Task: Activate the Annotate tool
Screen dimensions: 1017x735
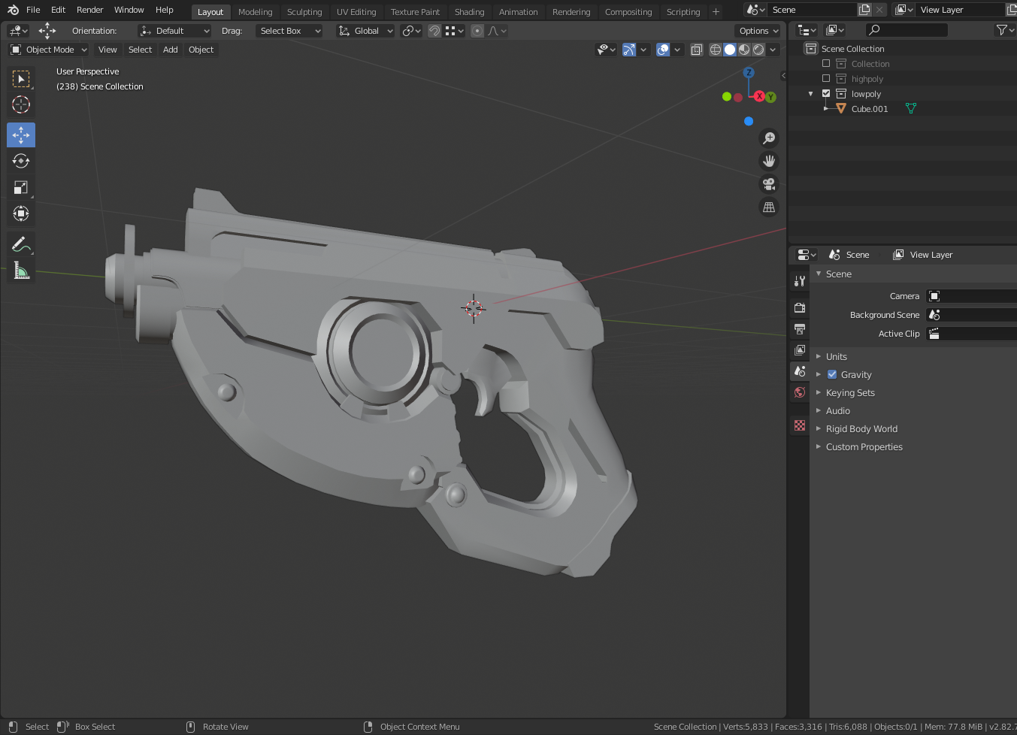Action: click(21, 243)
